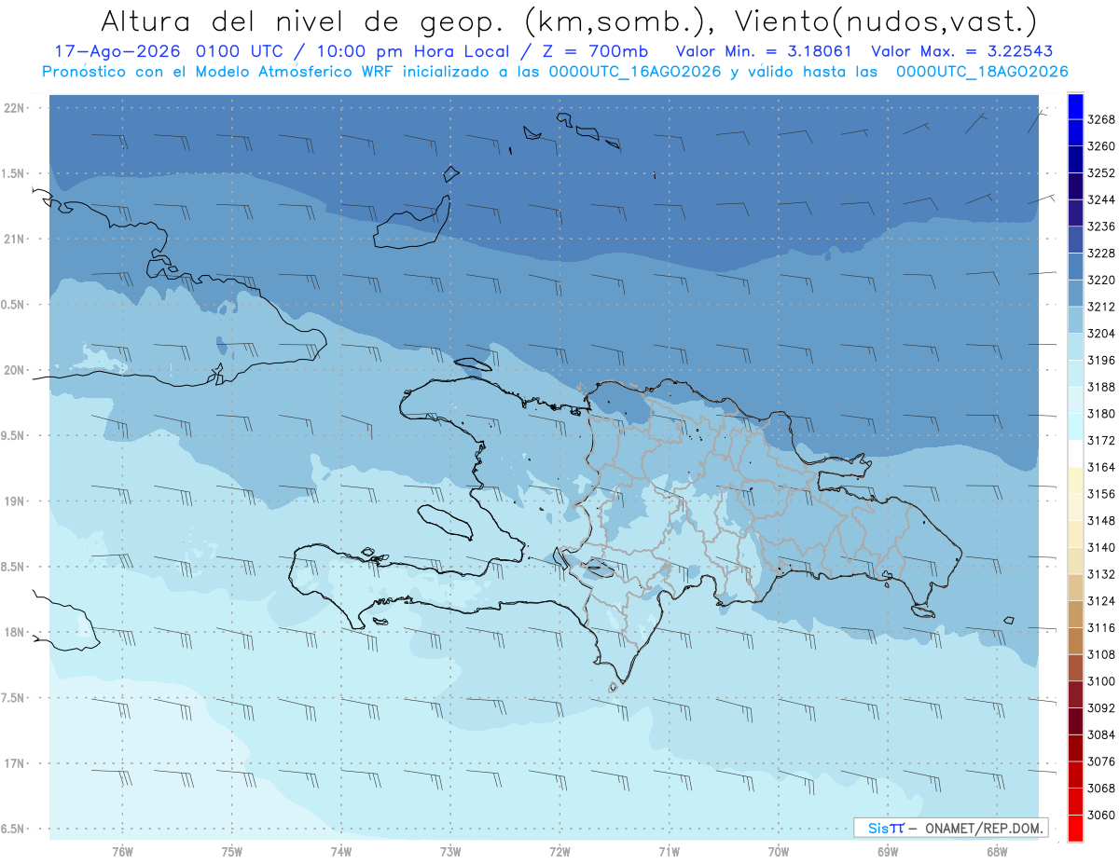Click the color bar segment between 3260 and 3268

point(1075,133)
